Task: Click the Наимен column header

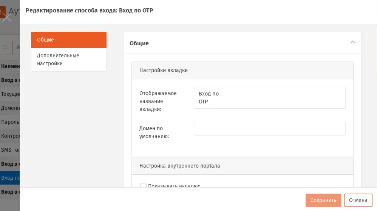Action: point(10,66)
